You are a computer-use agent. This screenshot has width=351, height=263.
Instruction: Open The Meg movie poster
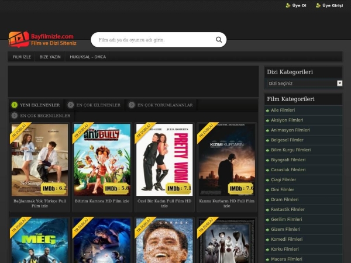(40, 240)
